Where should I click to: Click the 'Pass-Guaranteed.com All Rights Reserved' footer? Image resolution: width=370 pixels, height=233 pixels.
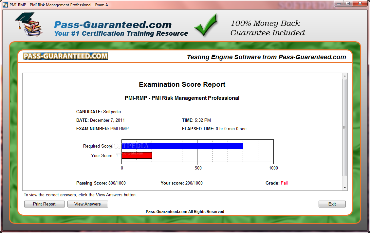185,212
